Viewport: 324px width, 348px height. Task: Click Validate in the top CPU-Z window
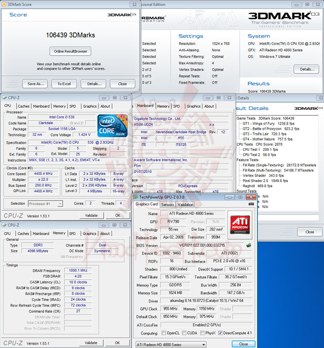(x=91, y=215)
